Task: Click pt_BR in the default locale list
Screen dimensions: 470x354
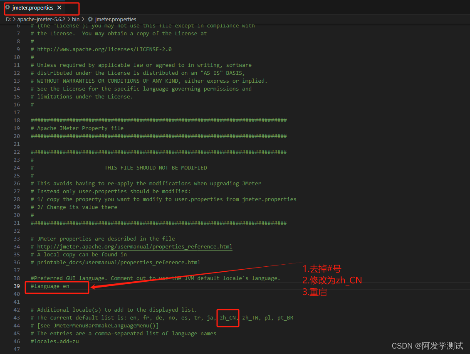Action: coord(285,318)
